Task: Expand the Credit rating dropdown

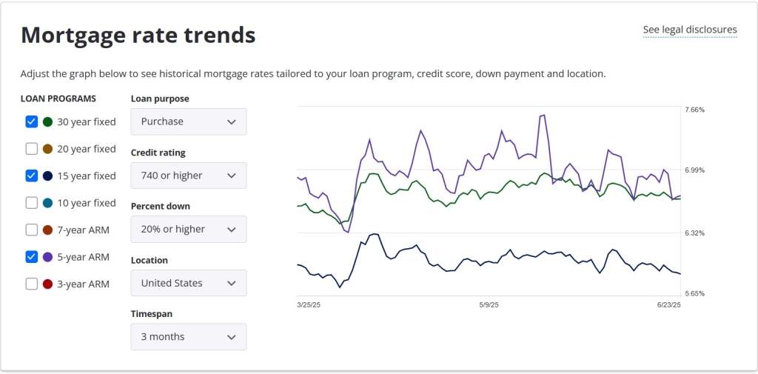Action: click(189, 176)
